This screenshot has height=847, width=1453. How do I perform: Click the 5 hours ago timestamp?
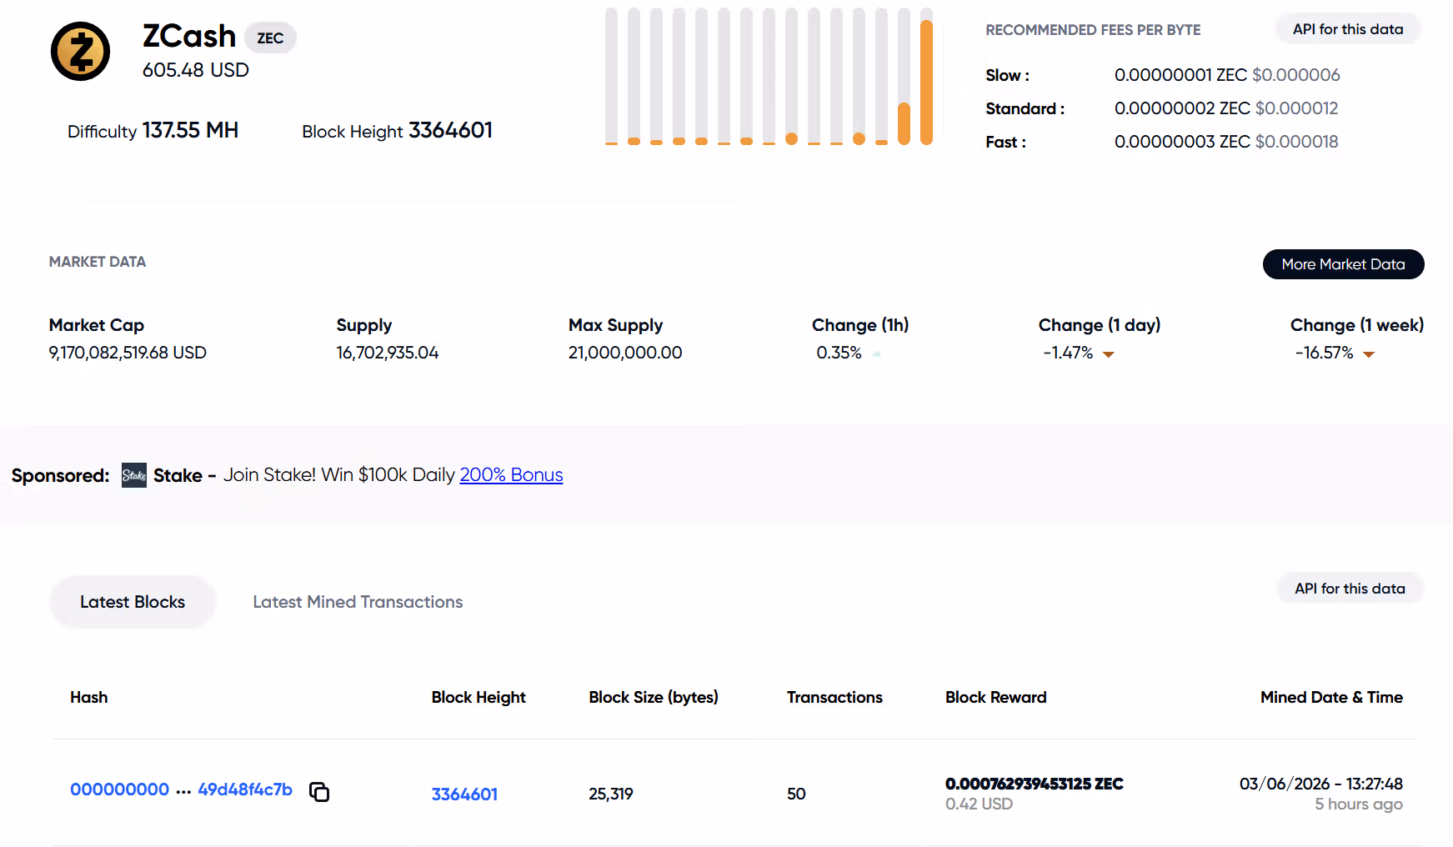[x=1359, y=804]
